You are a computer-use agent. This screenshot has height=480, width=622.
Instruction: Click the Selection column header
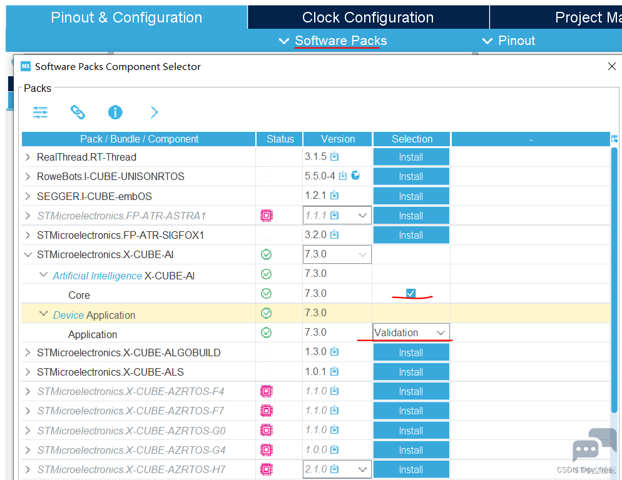click(412, 139)
